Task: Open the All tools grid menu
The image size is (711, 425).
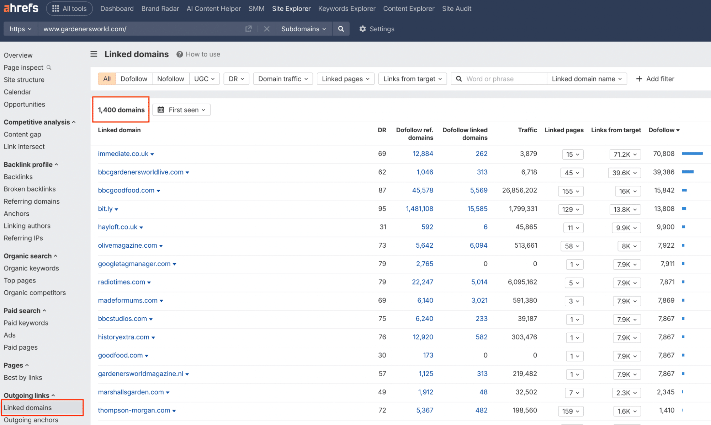Action: coord(69,9)
